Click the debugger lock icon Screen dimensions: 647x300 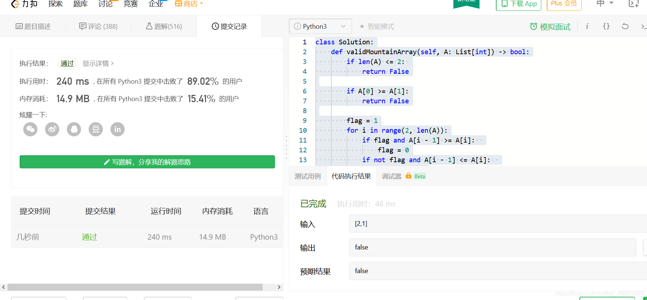(408, 176)
